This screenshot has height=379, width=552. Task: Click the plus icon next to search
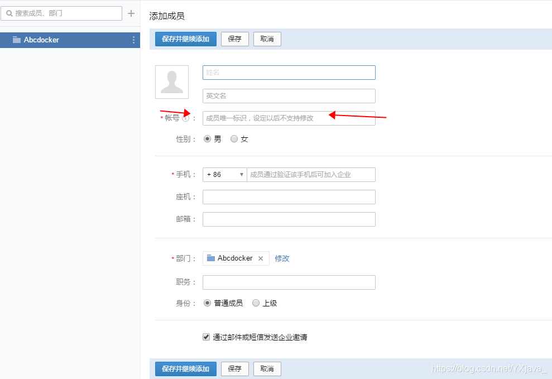click(x=131, y=13)
